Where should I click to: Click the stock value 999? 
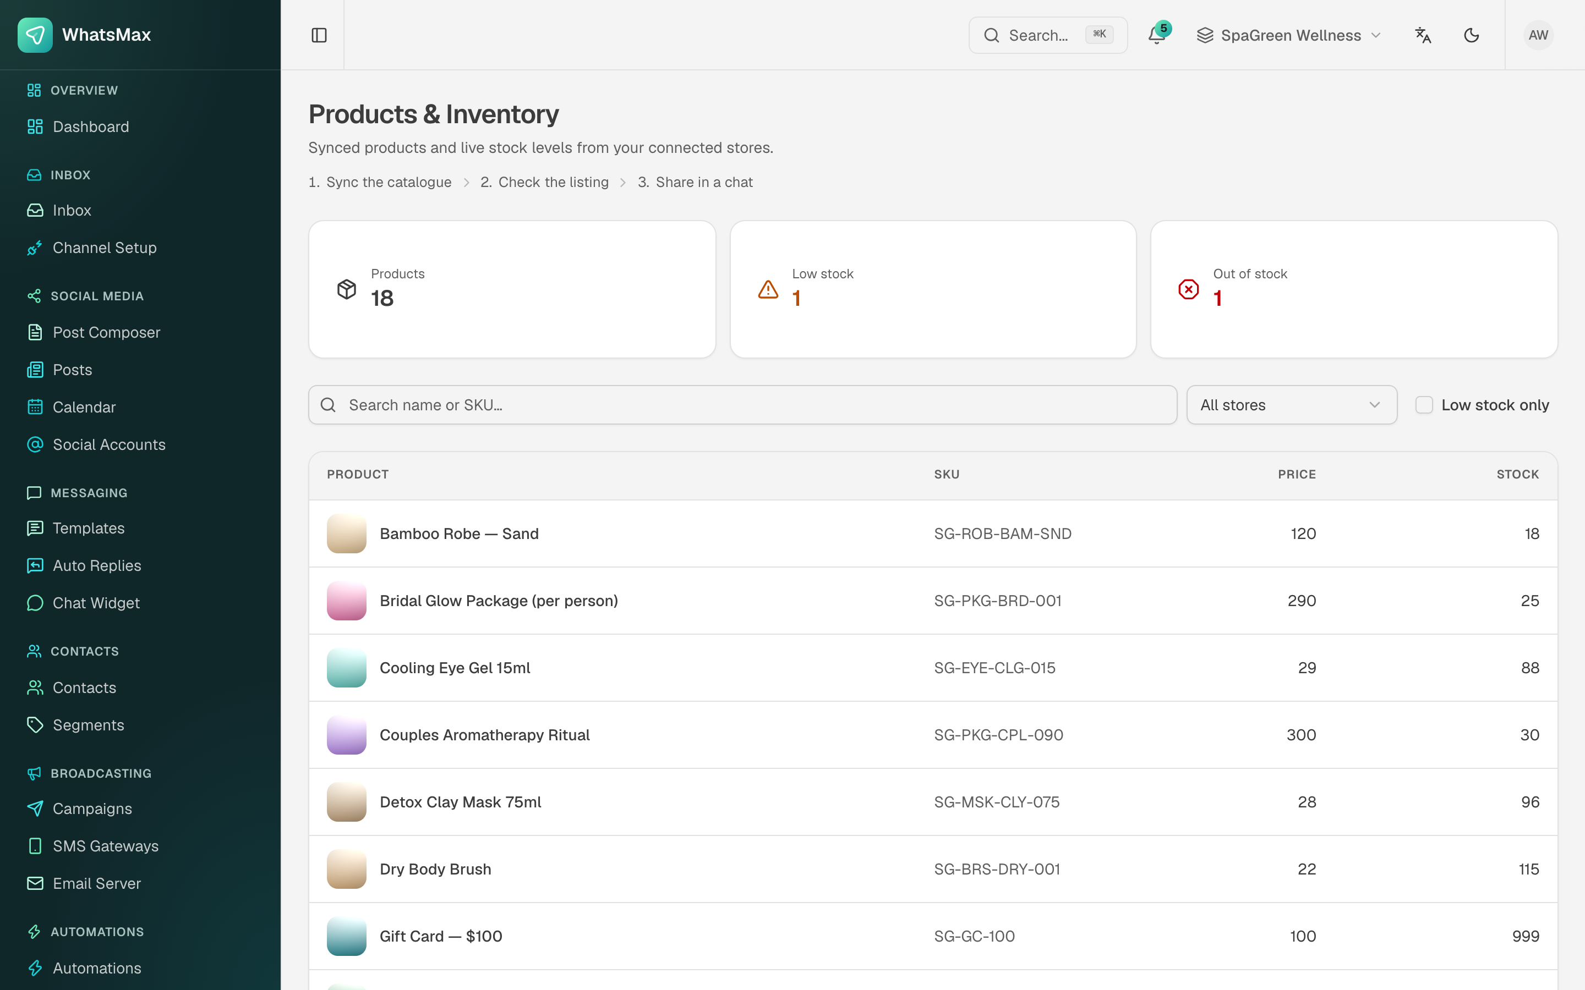pyautogui.click(x=1526, y=936)
